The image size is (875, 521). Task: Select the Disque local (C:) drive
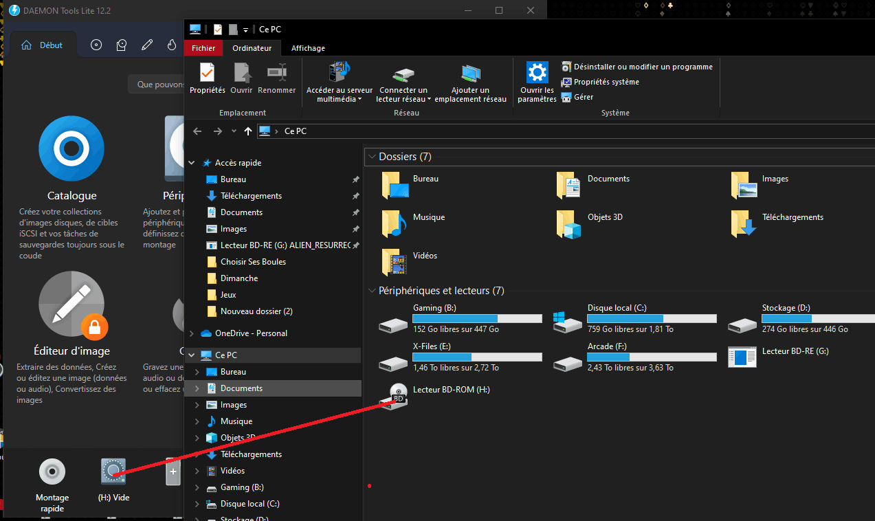click(x=635, y=320)
